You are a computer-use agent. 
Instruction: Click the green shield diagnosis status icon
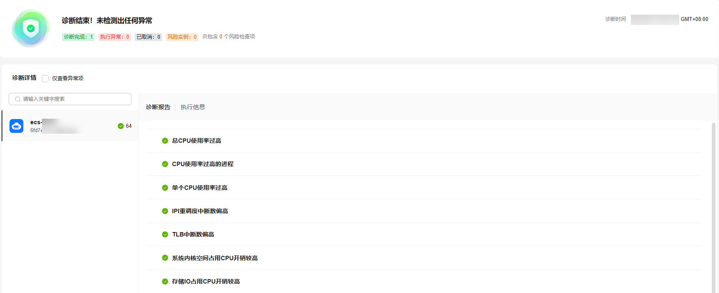(x=31, y=28)
